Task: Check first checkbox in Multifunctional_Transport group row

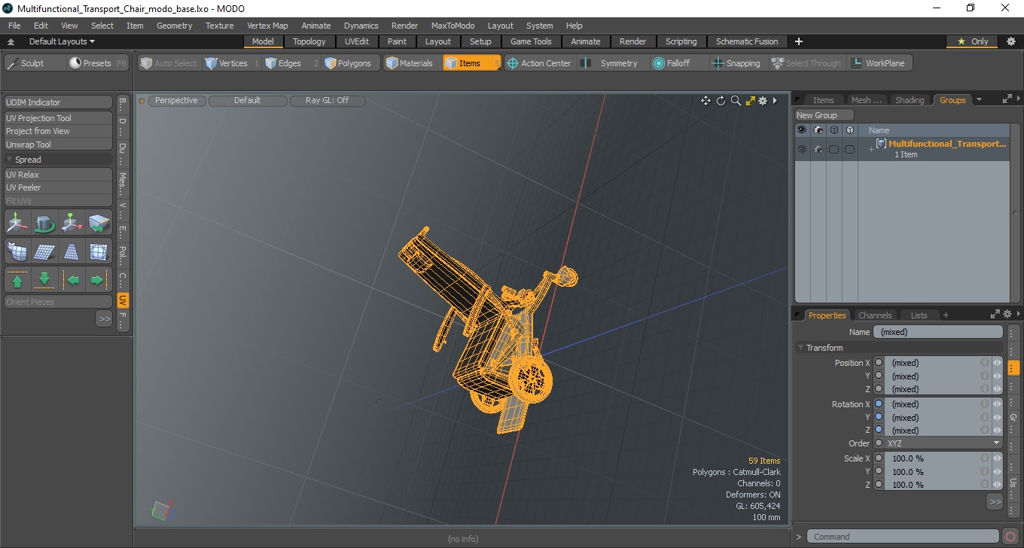Action: (x=834, y=149)
